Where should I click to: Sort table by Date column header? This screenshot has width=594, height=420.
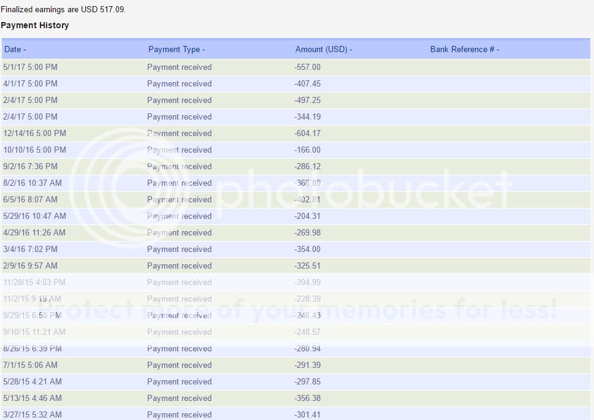[15, 50]
